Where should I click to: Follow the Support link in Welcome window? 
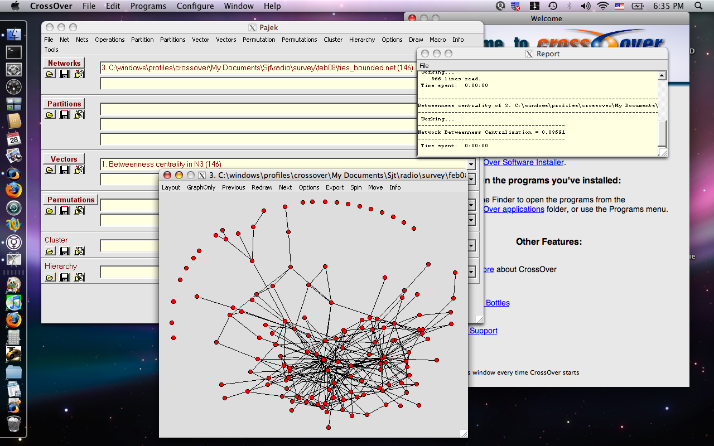tap(483, 331)
